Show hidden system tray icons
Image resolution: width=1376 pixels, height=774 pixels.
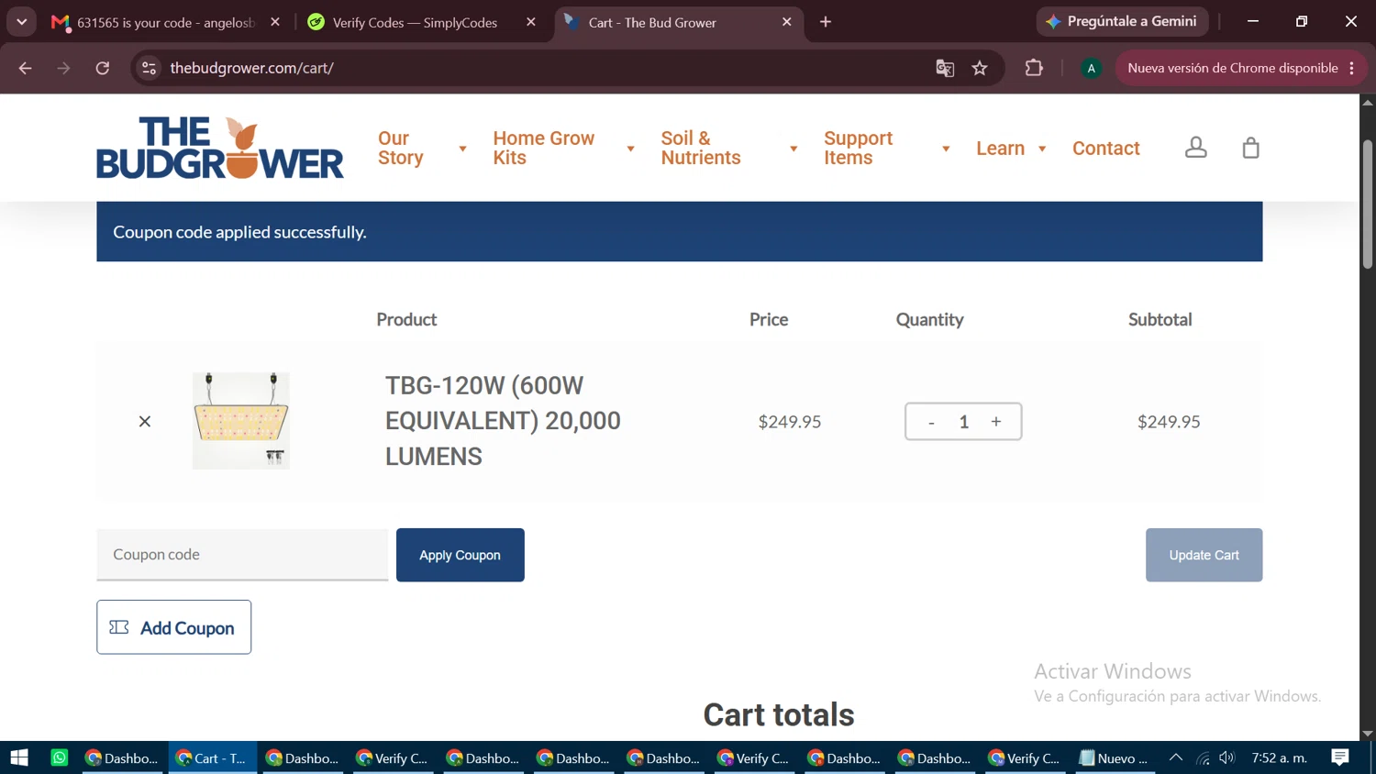(1176, 757)
